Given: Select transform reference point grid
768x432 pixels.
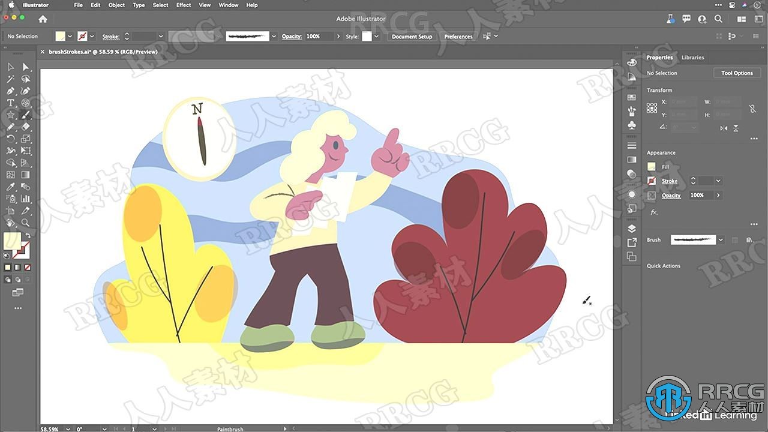Looking at the screenshot, I should pyautogui.click(x=652, y=108).
